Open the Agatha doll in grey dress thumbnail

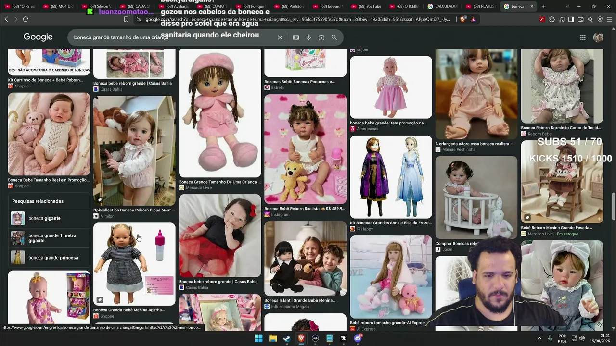point(134,264)
